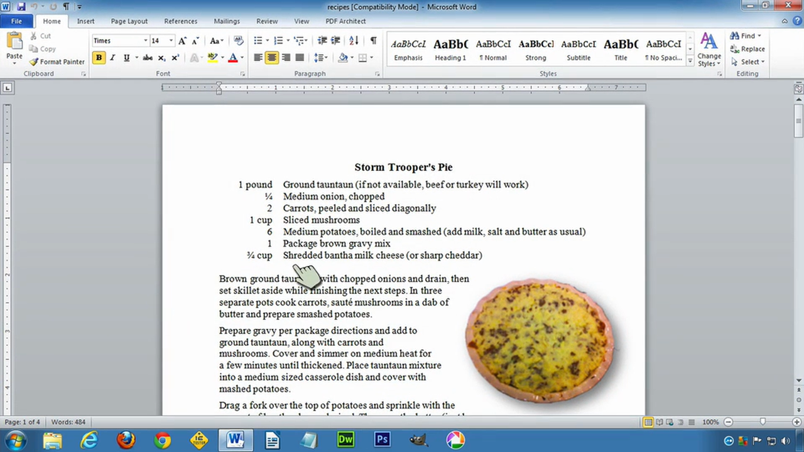Apply the Heading 1 style
Viewport: 804px width, 452px height.
(450, 47)
